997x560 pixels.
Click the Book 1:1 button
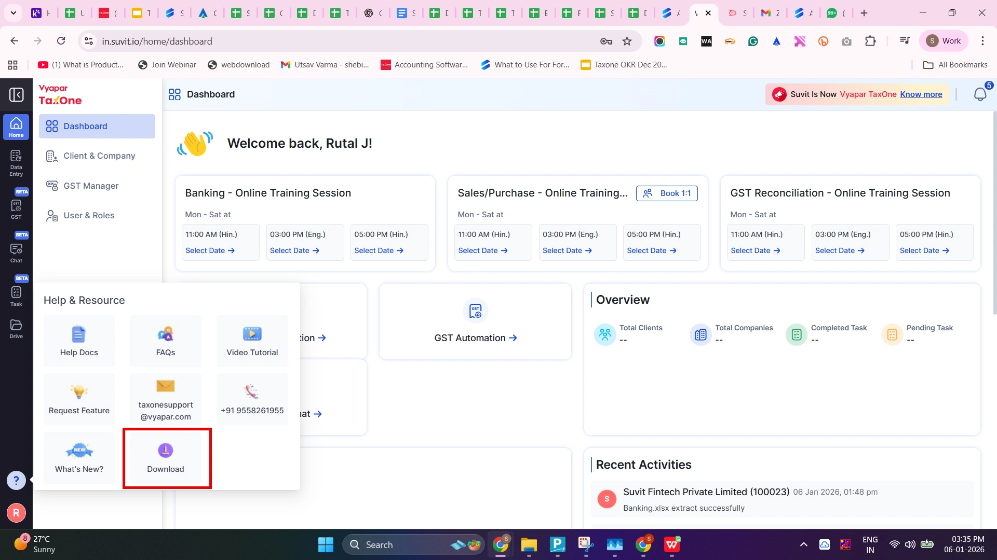667,193
